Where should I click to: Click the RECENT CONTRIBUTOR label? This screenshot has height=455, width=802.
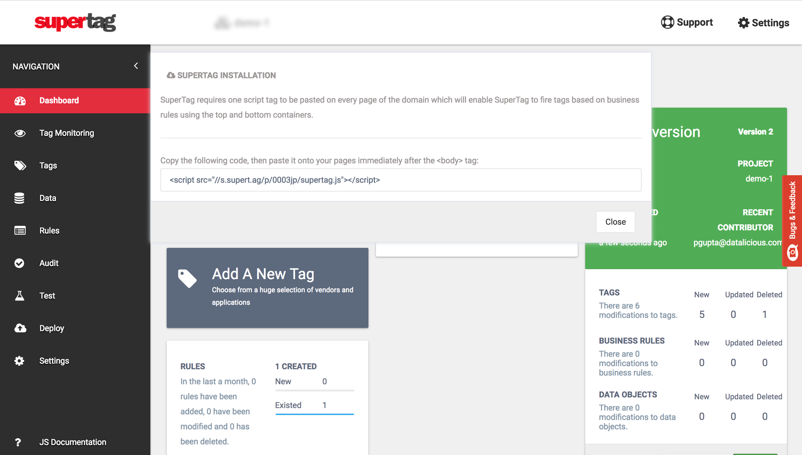tap(745, 220)
